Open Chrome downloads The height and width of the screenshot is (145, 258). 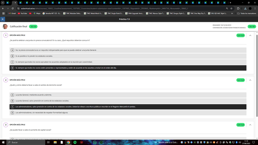(x=245, y=9)
